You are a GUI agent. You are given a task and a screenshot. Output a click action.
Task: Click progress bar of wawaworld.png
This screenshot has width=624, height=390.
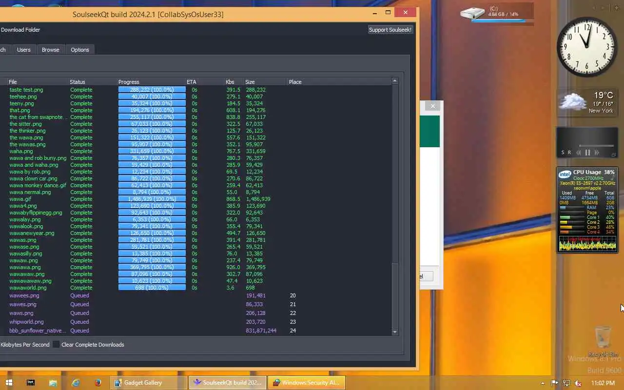[152, 288]
